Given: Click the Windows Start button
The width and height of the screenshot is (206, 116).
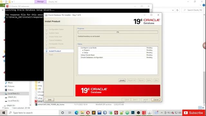Looking at the screenshot, I should [x=4, y=113].
